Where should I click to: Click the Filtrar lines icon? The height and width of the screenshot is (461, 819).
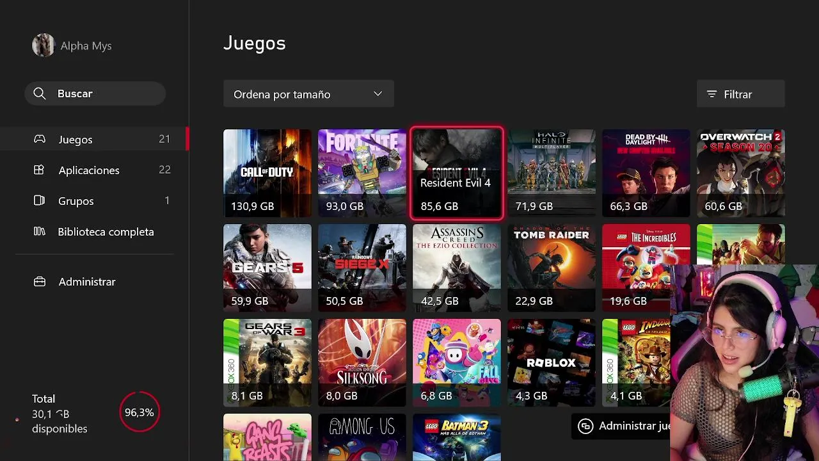click(712, 94)
